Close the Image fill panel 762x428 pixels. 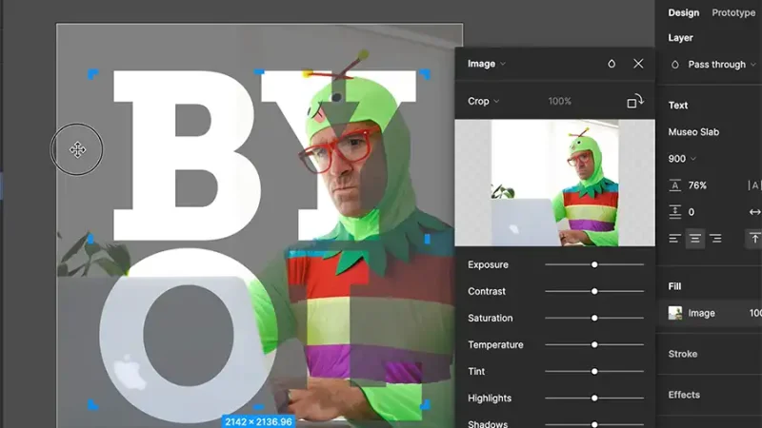pyautogui.click(x=638, y=64)
